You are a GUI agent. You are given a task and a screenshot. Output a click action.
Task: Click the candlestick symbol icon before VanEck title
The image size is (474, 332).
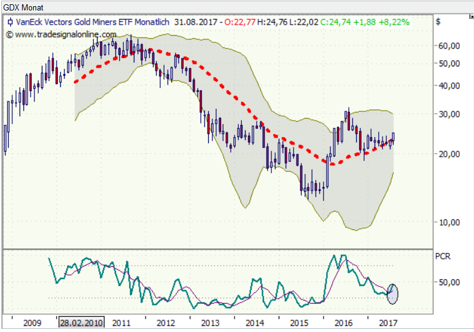[10, 22]
